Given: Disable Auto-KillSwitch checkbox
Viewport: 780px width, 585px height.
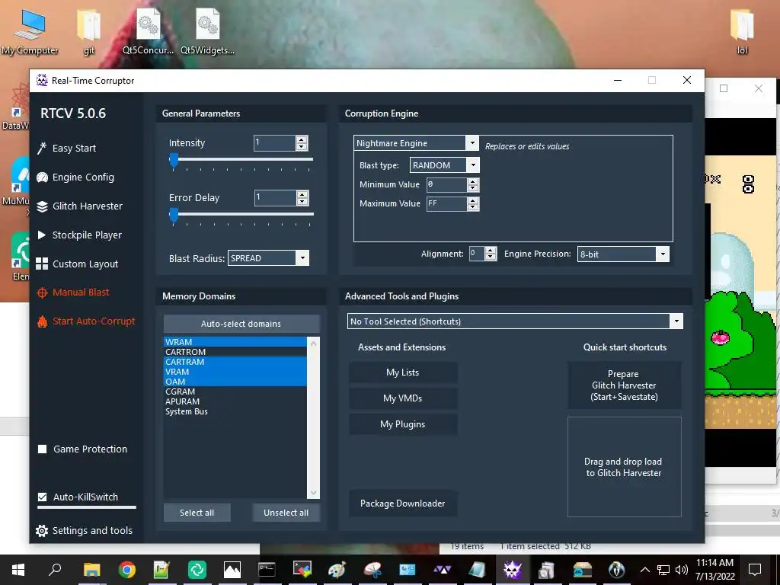Looking at the screenshot, I should pos(43,497).
